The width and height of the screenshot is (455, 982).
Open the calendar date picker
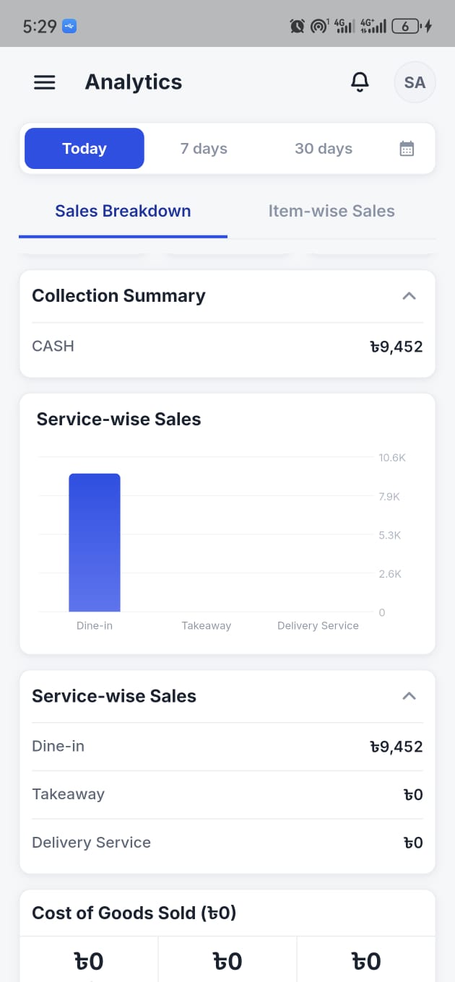pyautogui.click(x=407, y=149)
